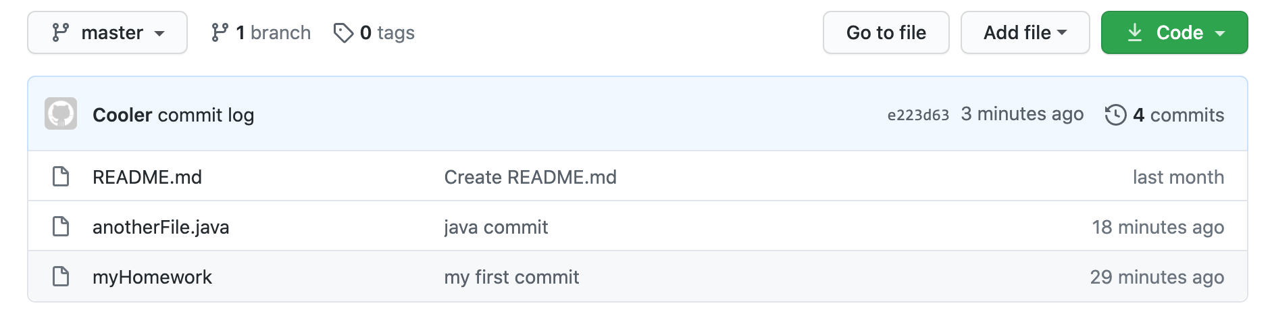Viewport: 1270px width, 312px height.
Task: Click the download icon in Code button
Action: pyautogui.click(x=1135, y=32)
